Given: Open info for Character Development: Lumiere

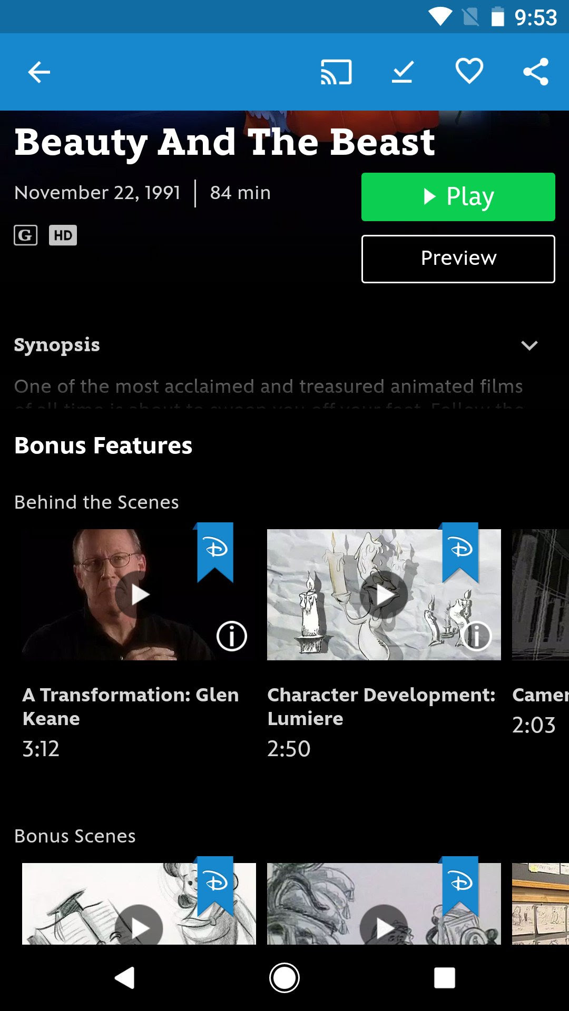Looking at the screenshot, I should pos(477,636).
